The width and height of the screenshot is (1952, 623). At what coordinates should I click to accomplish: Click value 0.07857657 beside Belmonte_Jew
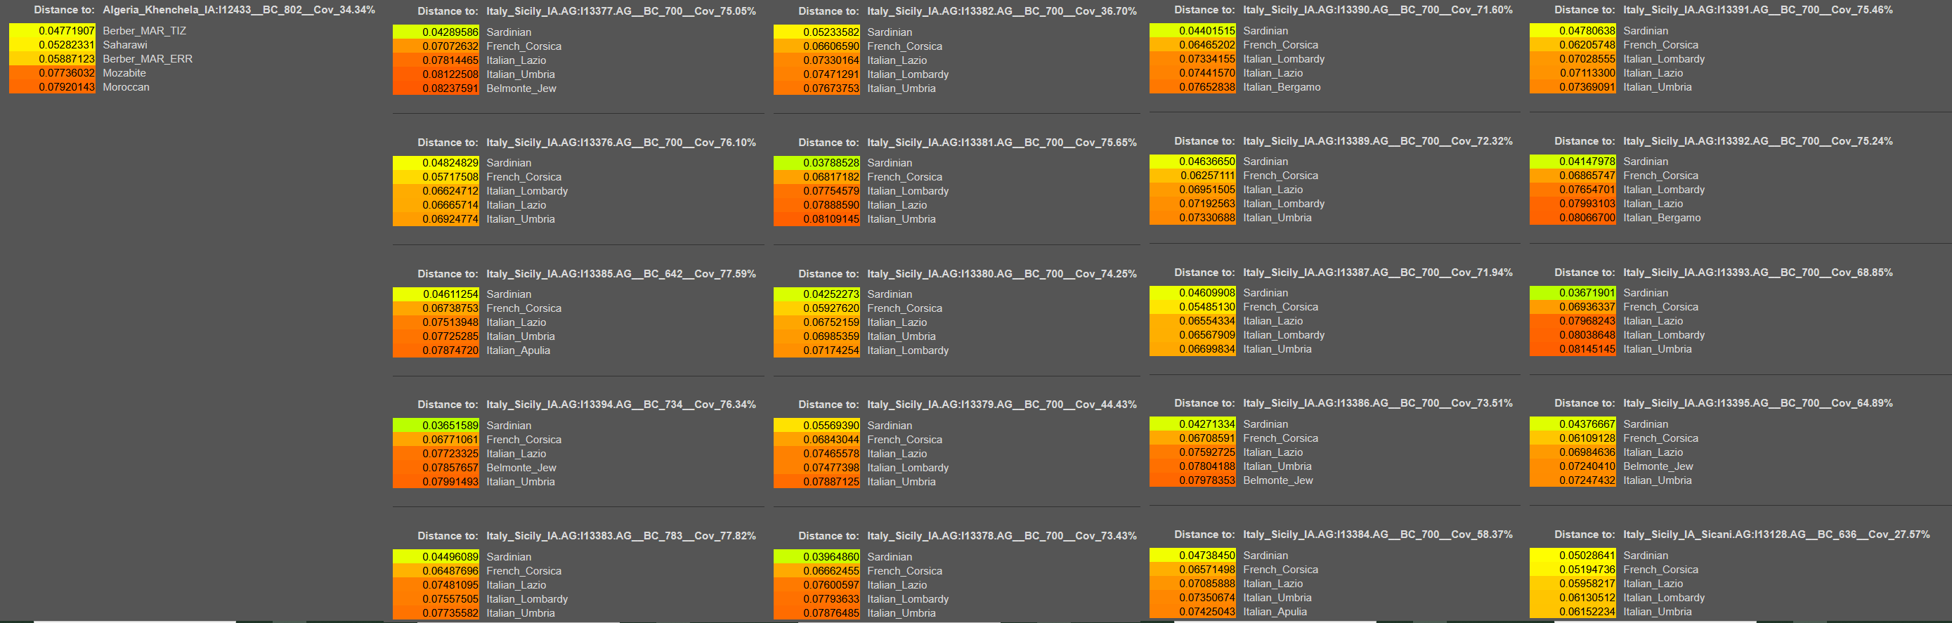coord(436,468)
